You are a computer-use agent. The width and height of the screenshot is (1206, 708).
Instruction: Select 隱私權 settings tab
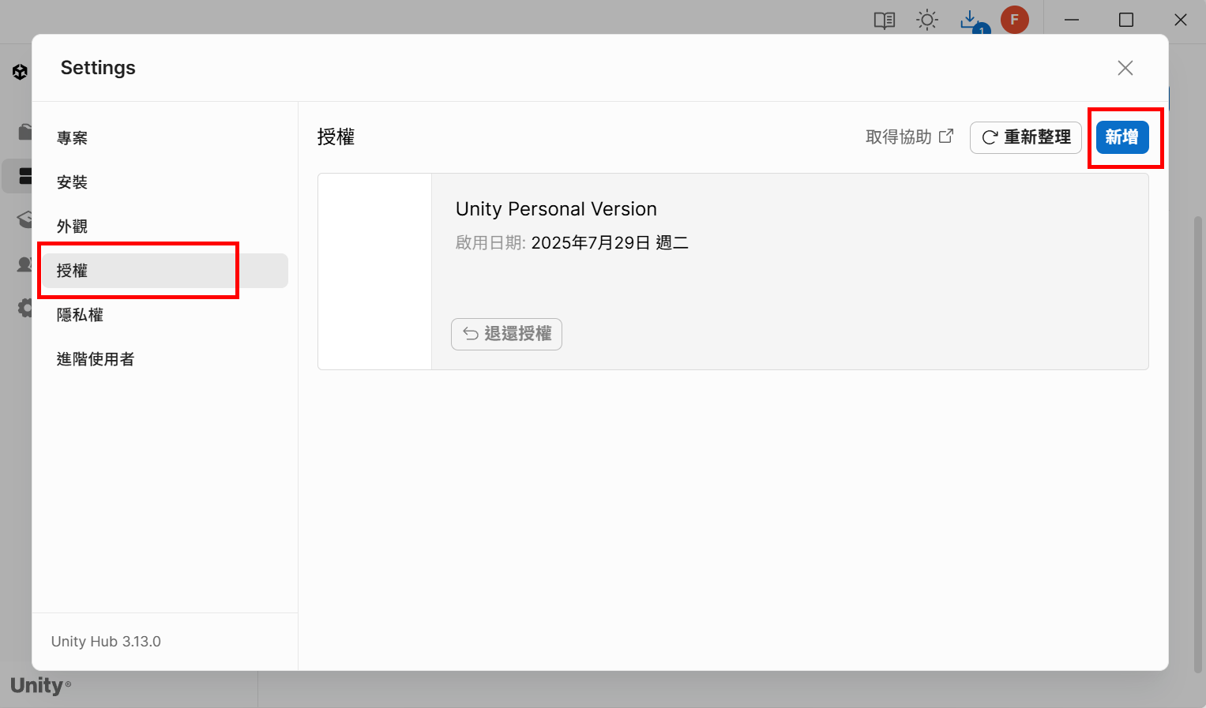165,315
